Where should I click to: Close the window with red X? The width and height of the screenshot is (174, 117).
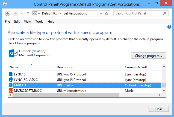[166, 3]
